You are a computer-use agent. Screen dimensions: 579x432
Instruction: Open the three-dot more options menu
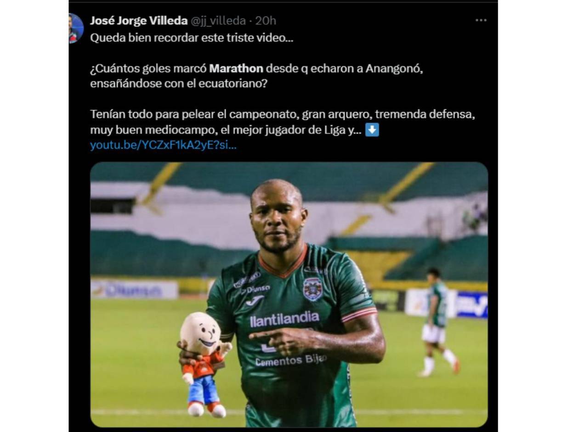(481, 20)
